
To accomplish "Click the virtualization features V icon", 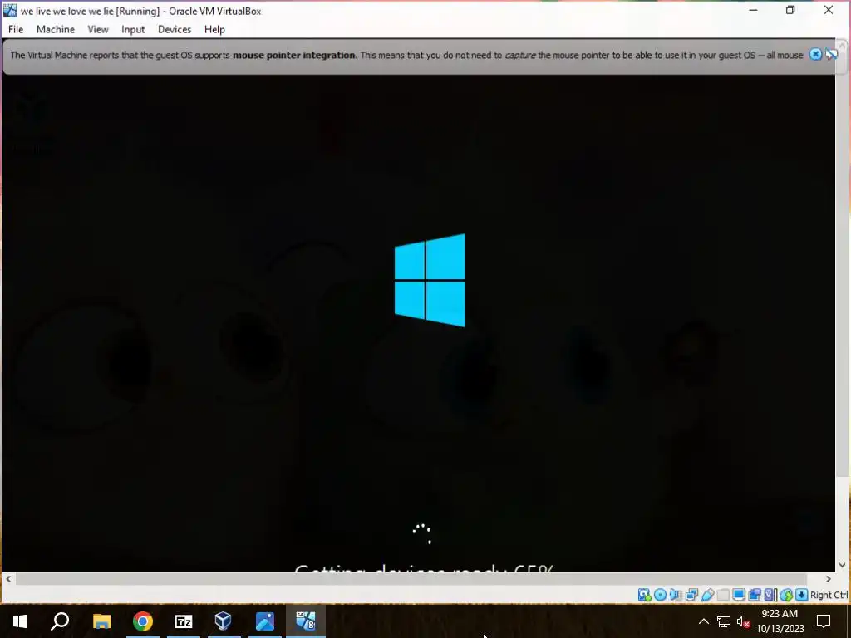I will (770, 595).
